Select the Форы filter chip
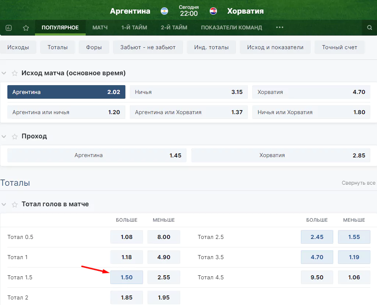 (94, 47)
